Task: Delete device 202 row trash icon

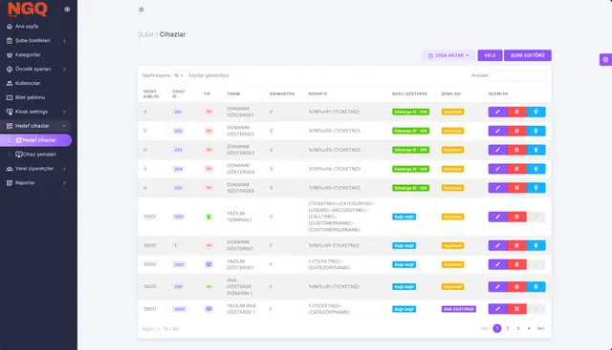Action: 516,131
